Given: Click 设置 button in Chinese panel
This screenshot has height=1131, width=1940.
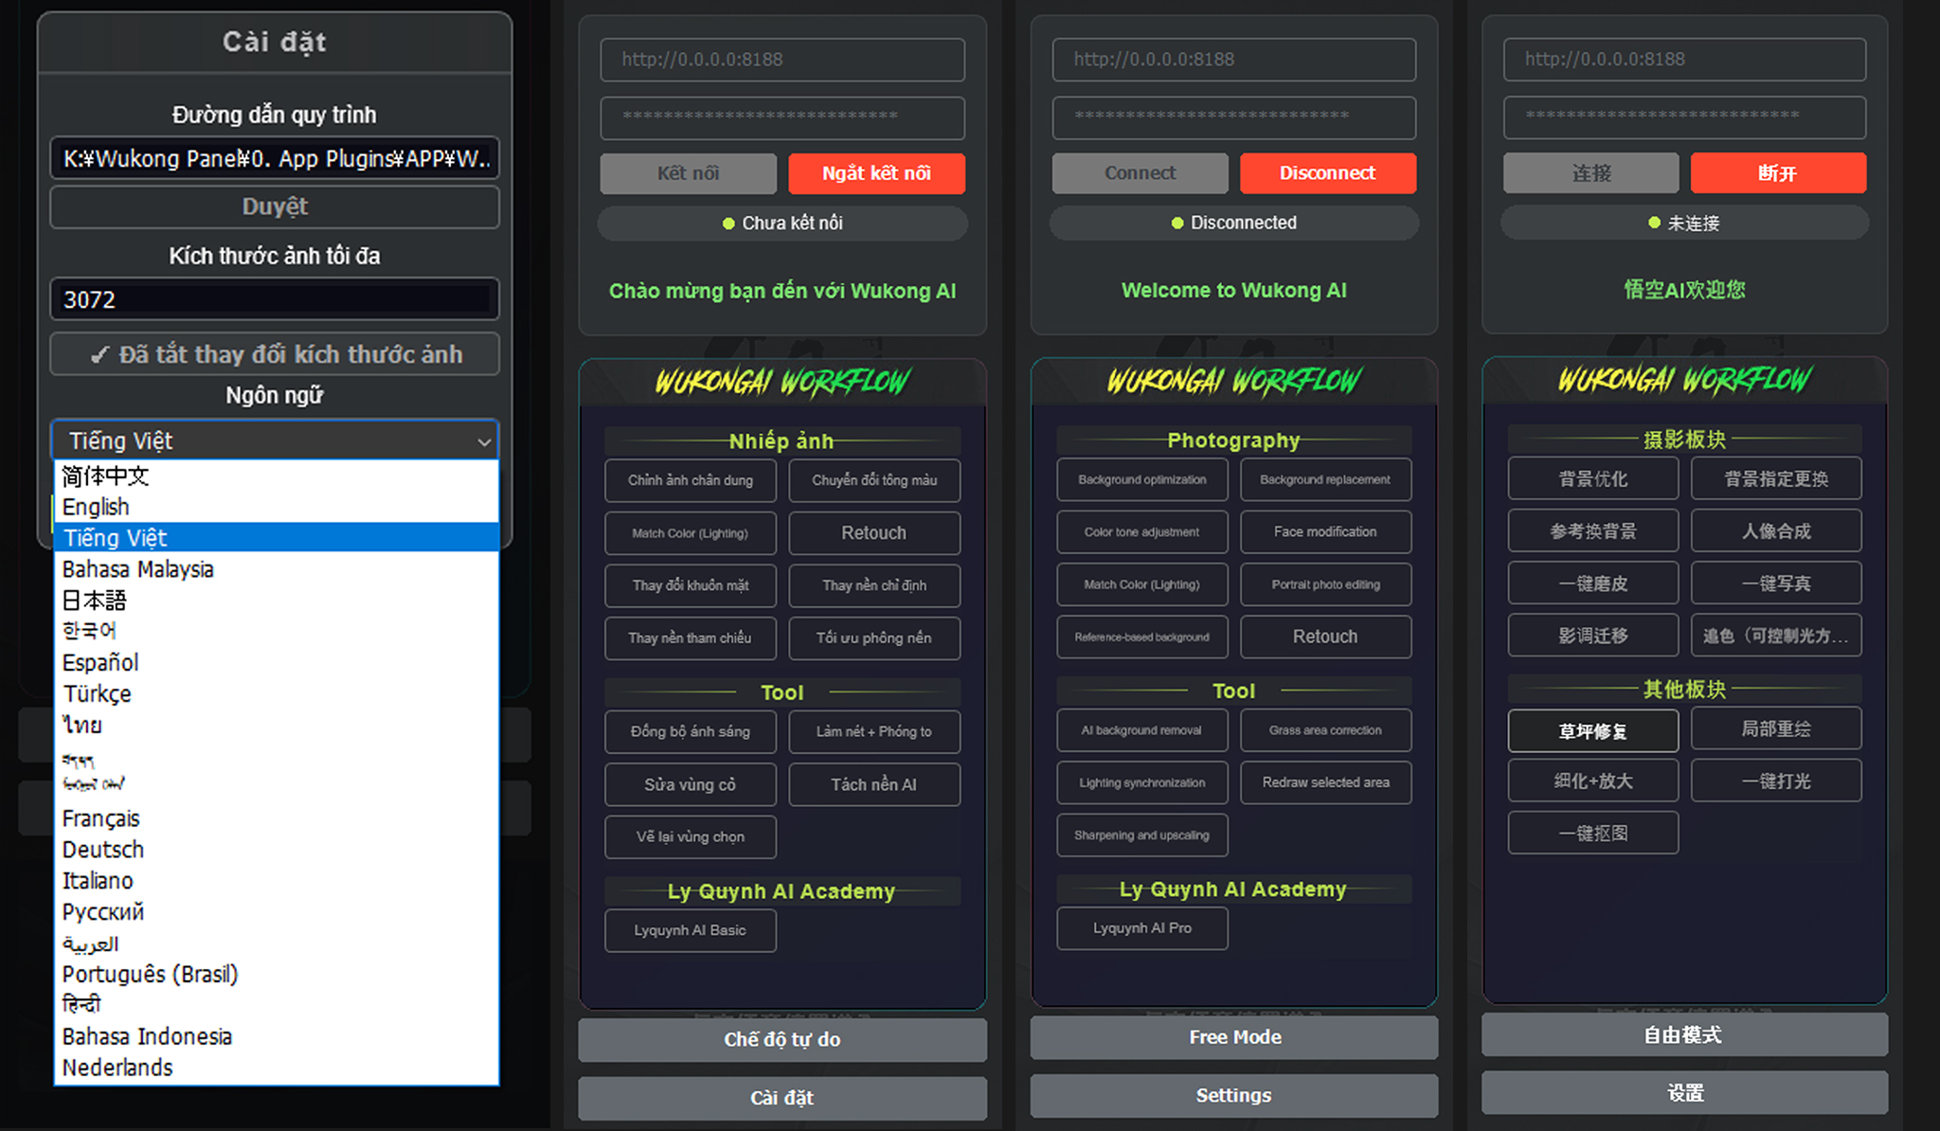Looking at the screenshot, I should point(1684,1093).
